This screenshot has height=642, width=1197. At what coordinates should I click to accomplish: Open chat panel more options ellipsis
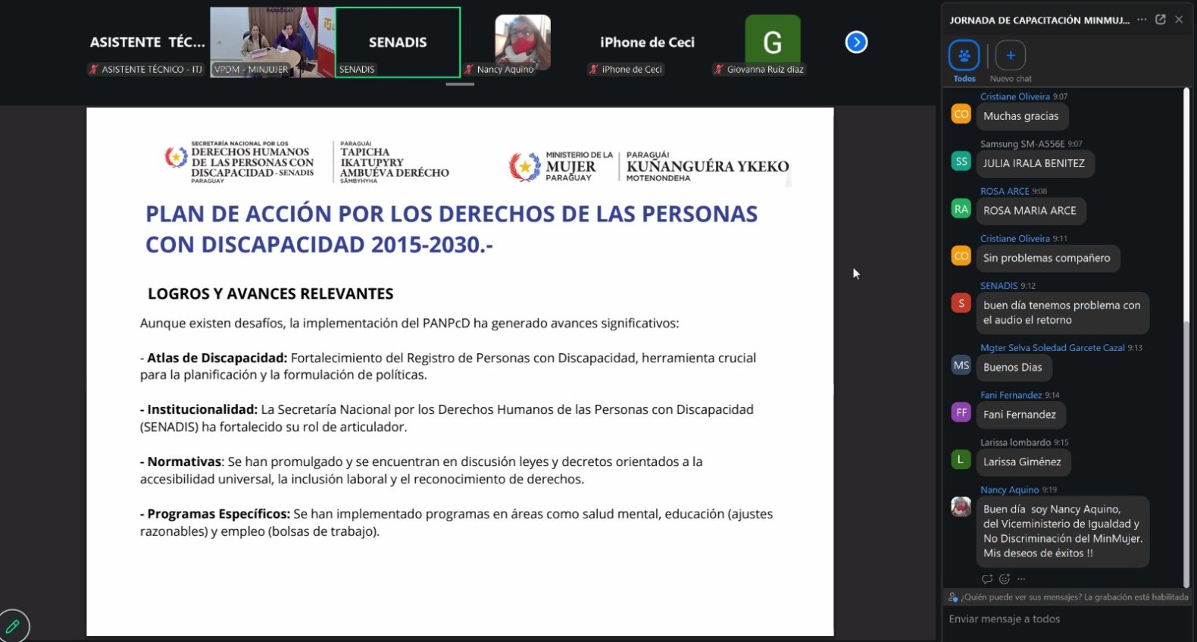point(1142,20)
